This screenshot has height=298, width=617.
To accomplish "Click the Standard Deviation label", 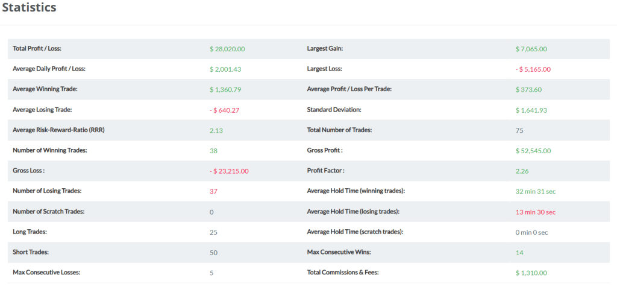I will click(x=334, y=110).
